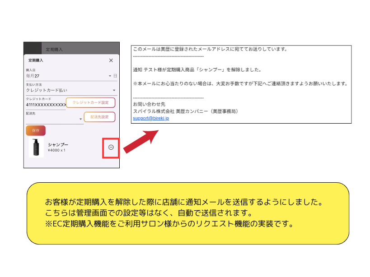Click the 定期購入 dialog title

(36, 60)
